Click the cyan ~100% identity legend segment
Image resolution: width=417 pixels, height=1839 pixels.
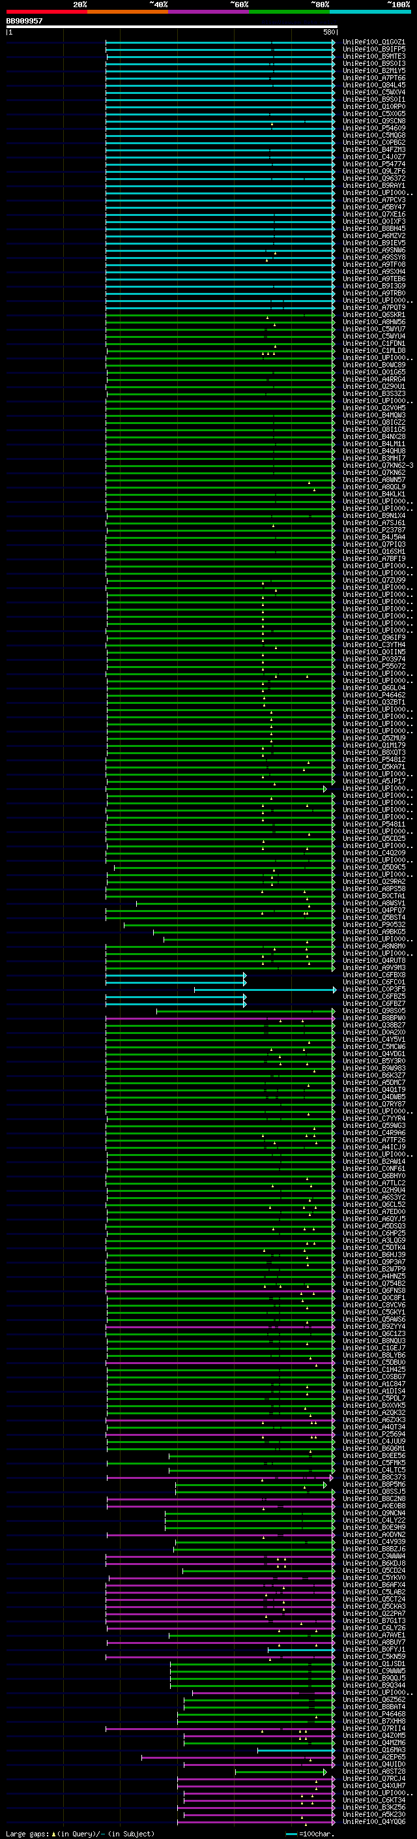coord(370,12)
